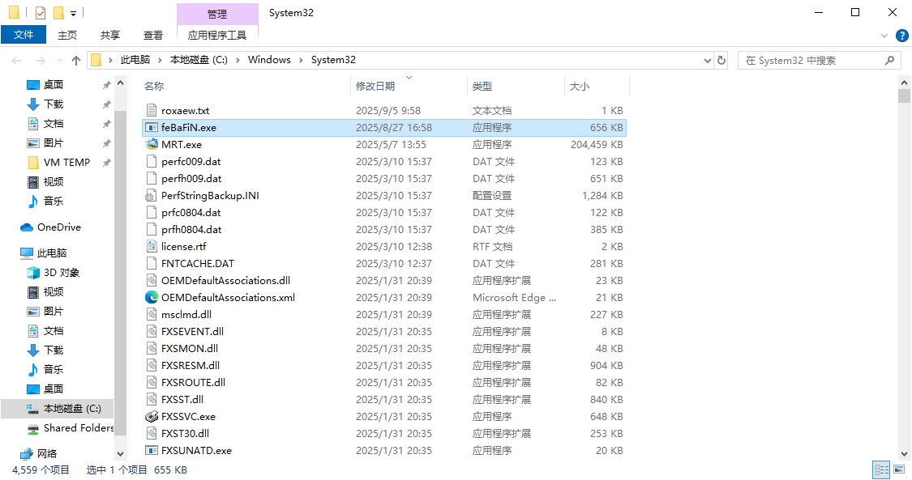The height and width of the screenshot is (480, 912).
Task: Switch to details view layout icon
Action: click(x=881, y=469)
